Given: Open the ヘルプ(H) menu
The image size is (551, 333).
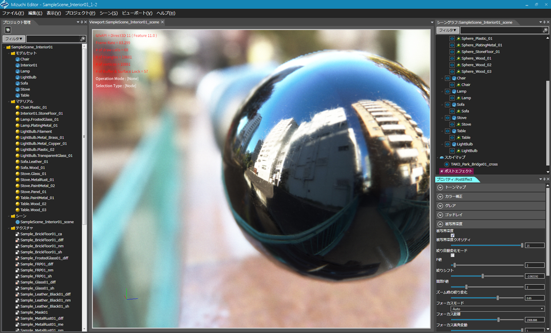Looking at the screenshot, I should coord(165,13).
